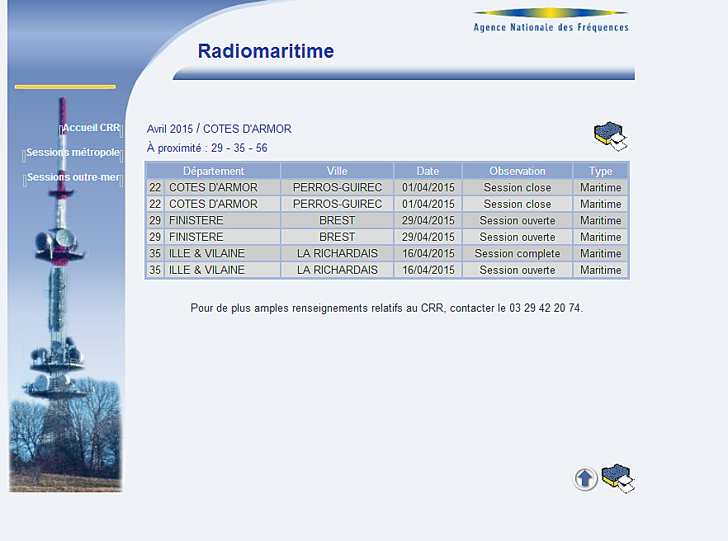Click "BREST" in the third table row
The image size is (728, 541).
pos(337,220)
